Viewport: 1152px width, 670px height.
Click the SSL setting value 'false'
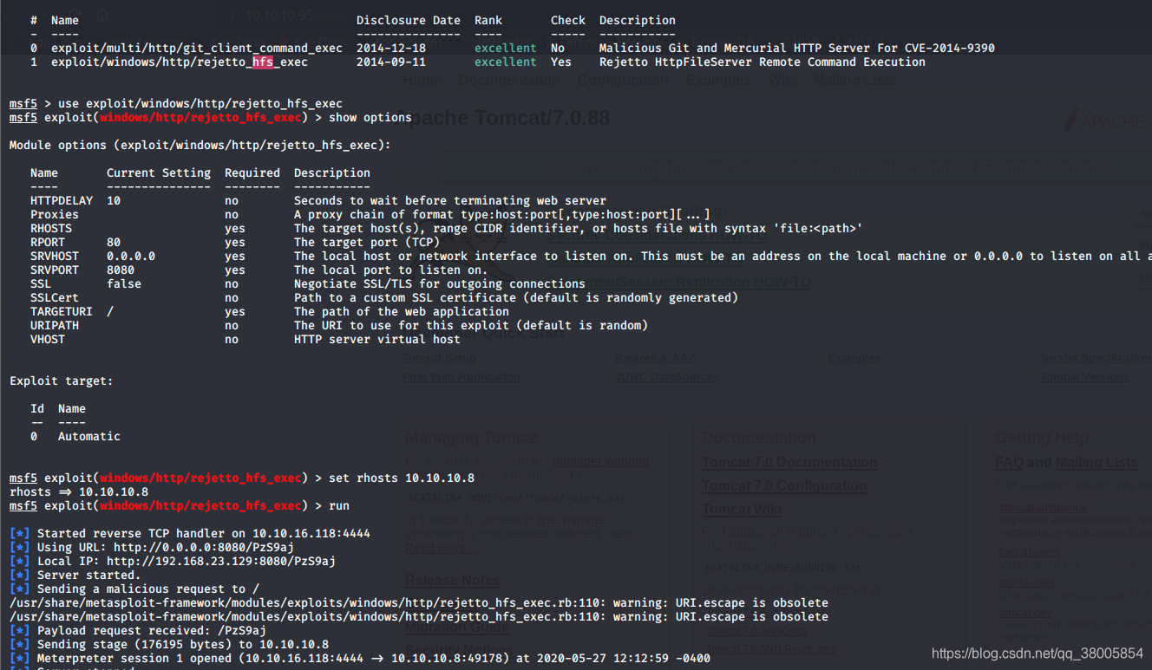tap(124, 283)
